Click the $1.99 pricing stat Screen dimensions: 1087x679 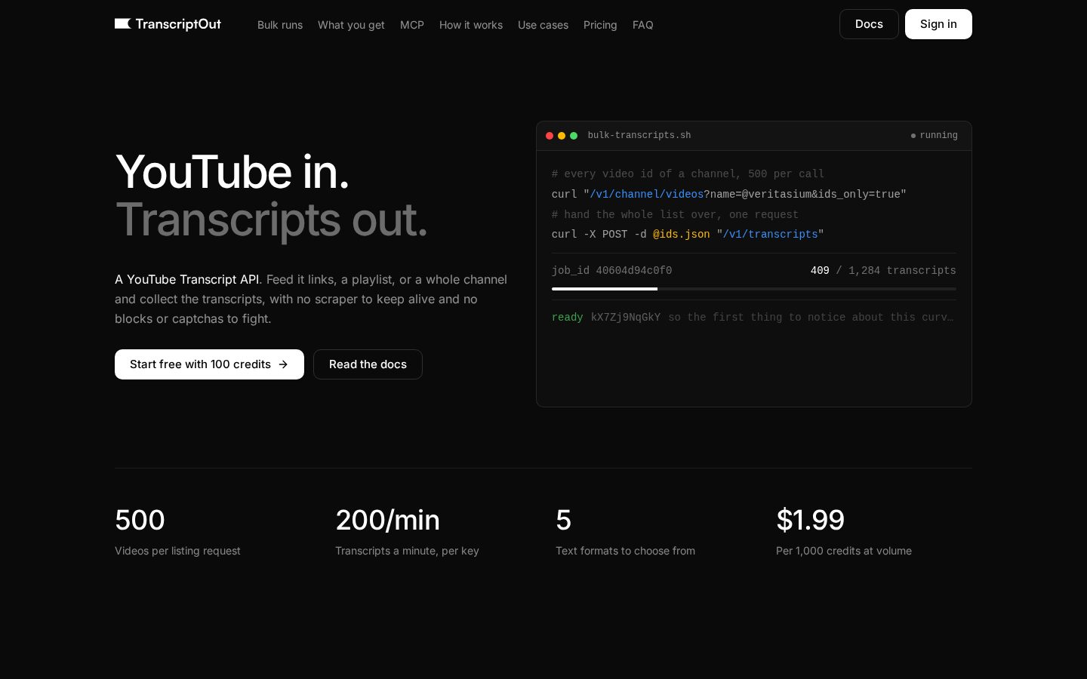(x=844, y=531)
